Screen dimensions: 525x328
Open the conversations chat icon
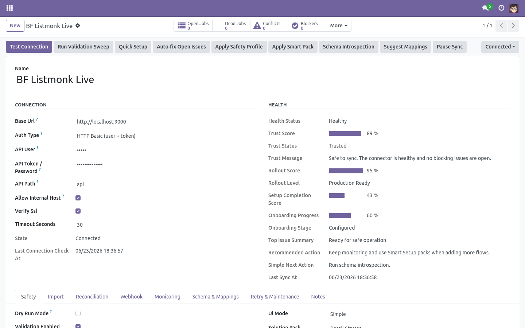[485, 8]
